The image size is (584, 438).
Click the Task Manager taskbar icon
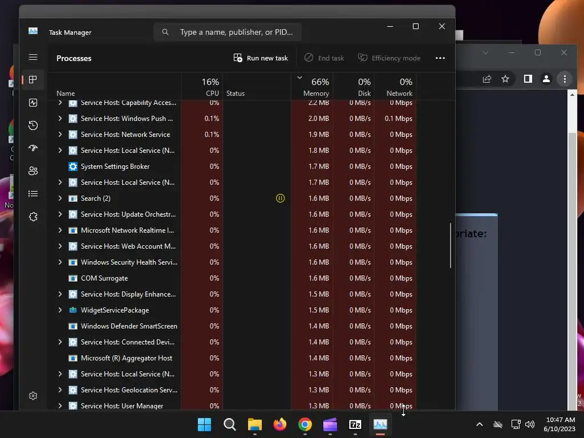point(380,424)
